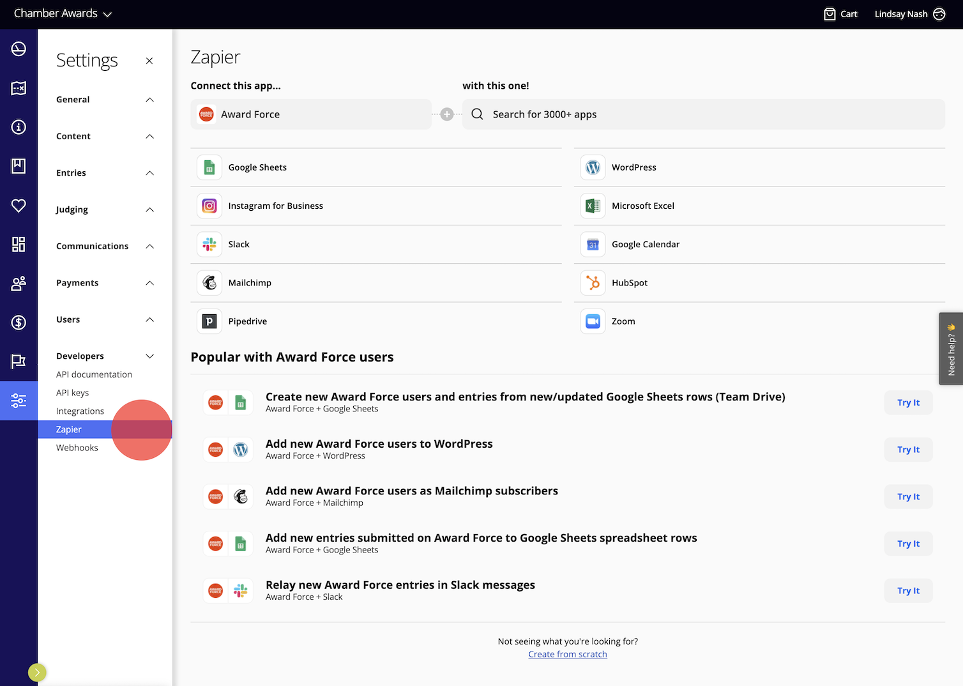The width and height of the screenshot is (963, 686).
Task: Click the Search for 3000+ apps field
Action: [702, 114]
